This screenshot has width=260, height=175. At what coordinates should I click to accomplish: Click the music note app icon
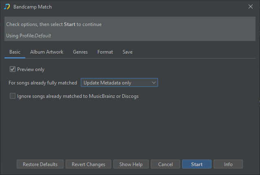[7, 7]
